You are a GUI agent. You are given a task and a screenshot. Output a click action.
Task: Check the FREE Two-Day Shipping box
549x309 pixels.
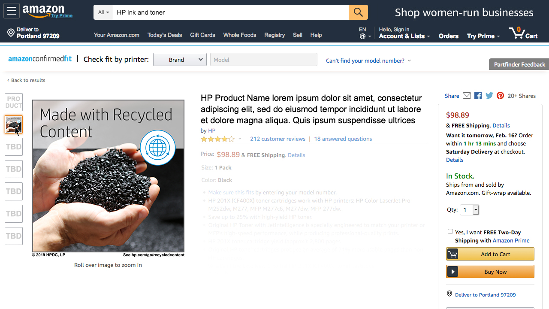[x=450, y=231]
